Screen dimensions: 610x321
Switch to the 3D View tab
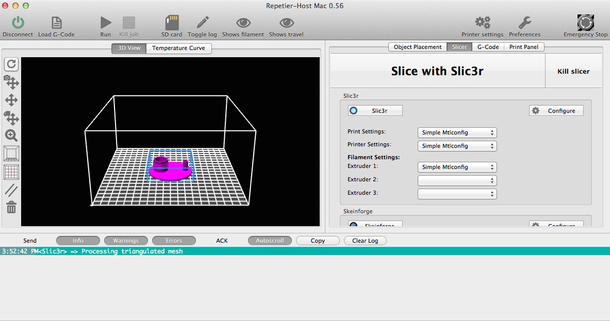click(x=129, y=48)
